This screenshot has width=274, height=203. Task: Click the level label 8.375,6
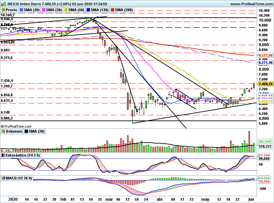click(x=7, y=58)
